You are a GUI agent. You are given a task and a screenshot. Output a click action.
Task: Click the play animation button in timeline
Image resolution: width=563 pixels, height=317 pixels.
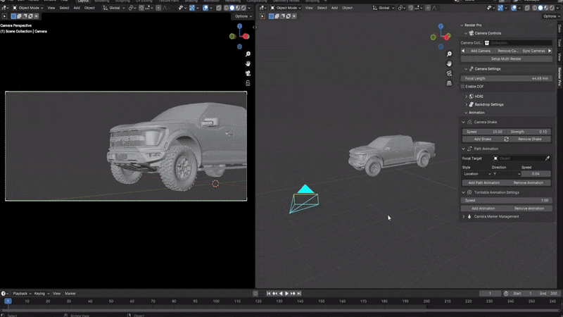coord(287,293)
